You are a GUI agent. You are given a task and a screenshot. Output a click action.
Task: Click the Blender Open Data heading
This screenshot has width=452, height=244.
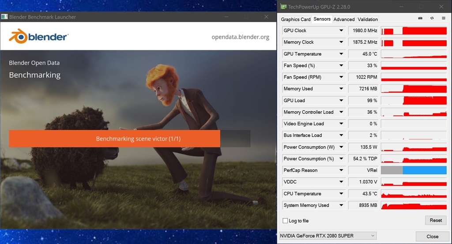coord(34,63)
